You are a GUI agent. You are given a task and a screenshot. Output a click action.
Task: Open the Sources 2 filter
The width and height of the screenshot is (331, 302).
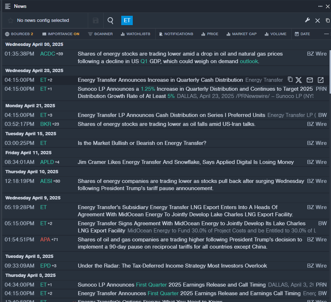[19, 34]
